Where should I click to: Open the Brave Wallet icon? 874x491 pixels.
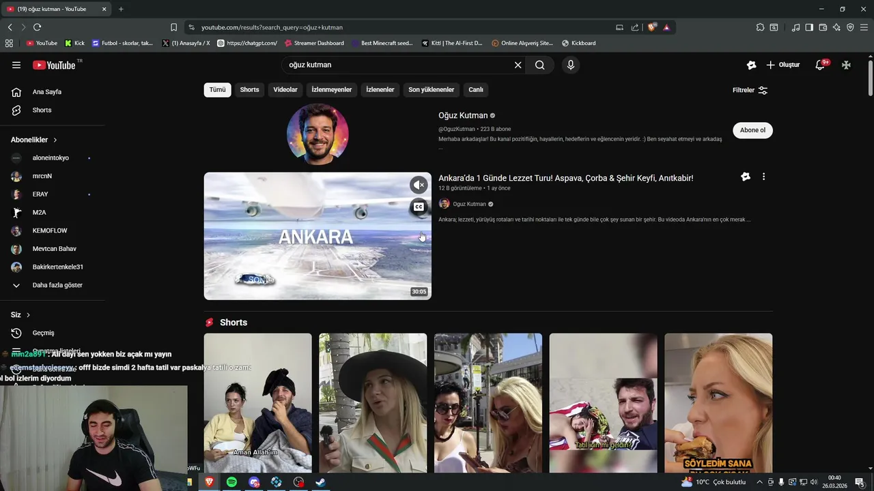coord(823,27)
